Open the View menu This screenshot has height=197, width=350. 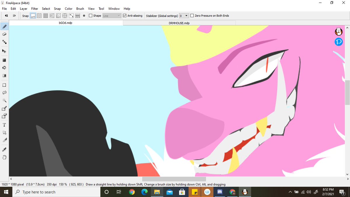click(91, 9)
